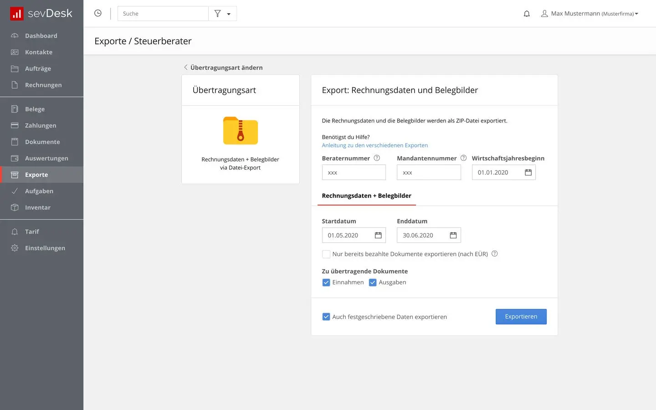
Task: Click the filter funnel icon
Action: tap(218, 14)
